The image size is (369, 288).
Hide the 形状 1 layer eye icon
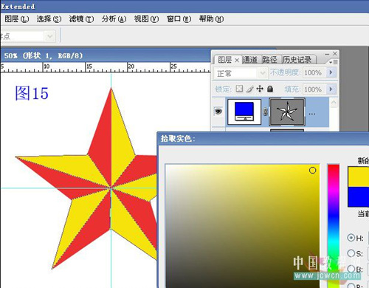[218, 112]
